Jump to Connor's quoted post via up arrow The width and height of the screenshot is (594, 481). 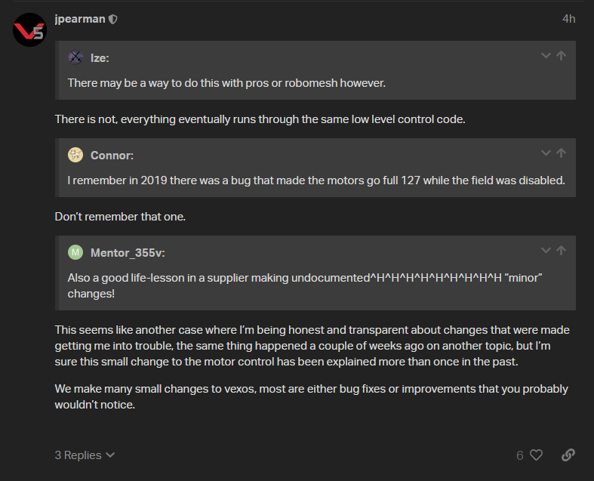[x=561, y=153]
